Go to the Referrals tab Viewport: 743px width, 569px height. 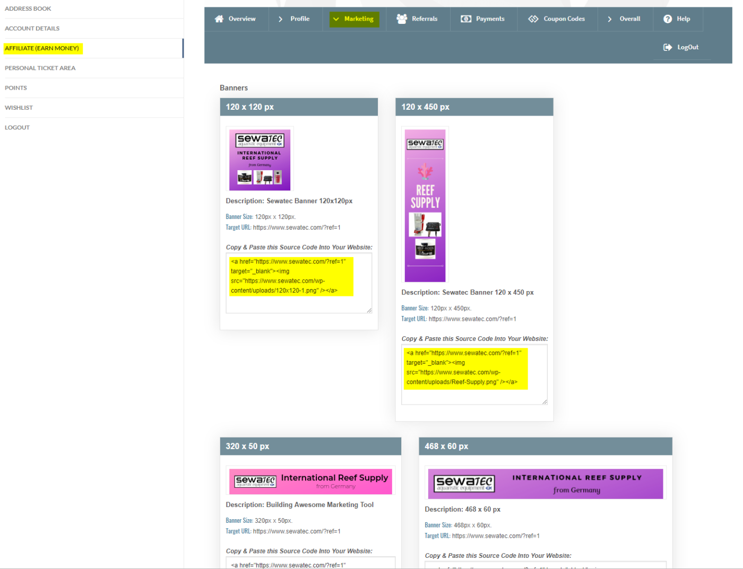[x=417, y=19]
